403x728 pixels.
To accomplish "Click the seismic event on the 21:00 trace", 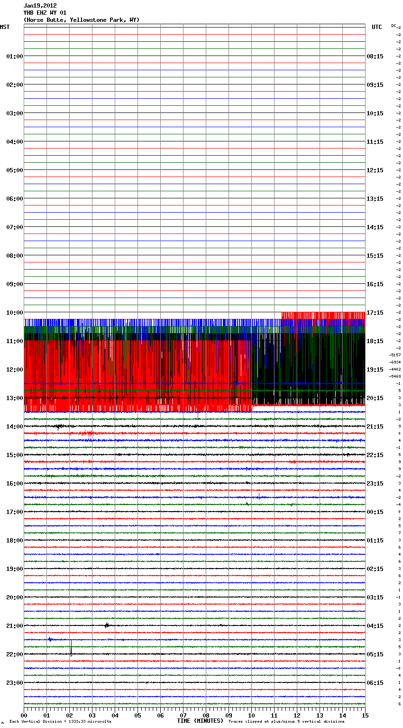I will 107,625.
